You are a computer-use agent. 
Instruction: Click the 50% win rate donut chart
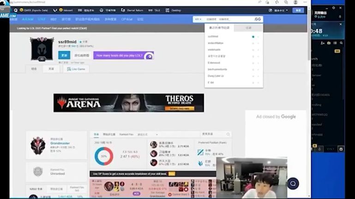point(104,156)
